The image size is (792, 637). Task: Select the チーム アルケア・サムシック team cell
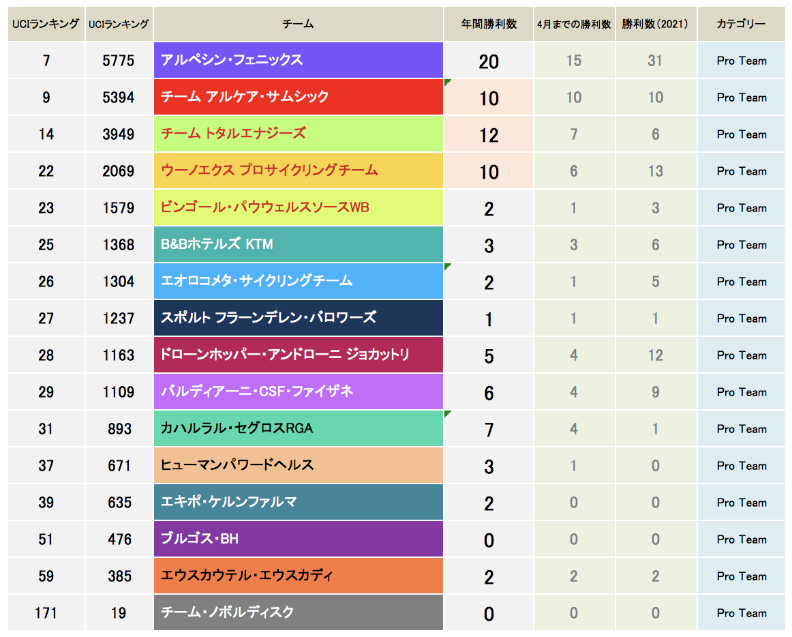coord(299,97)
